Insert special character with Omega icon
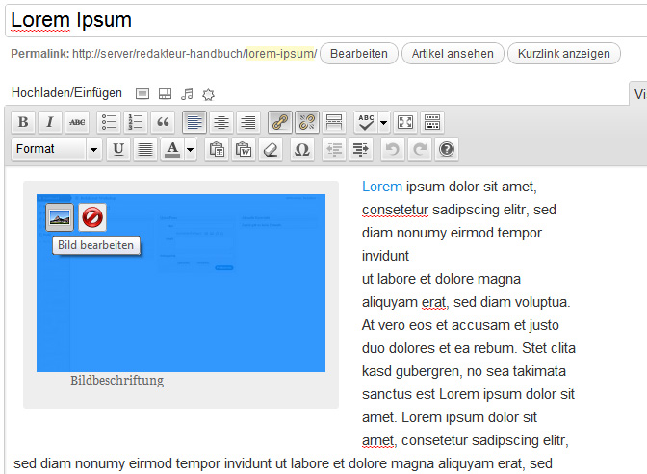The image size is (647, 474). pyautogui.click(x=301, y=149)
